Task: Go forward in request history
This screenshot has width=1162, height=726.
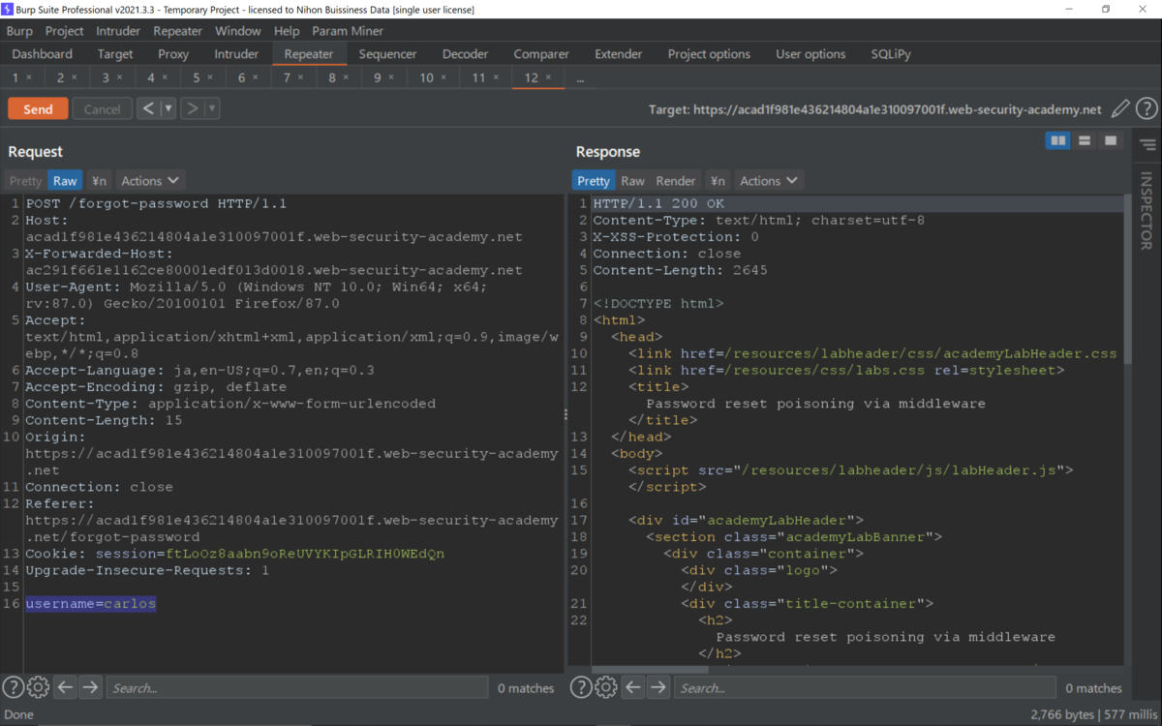Action: coord(192,108)
